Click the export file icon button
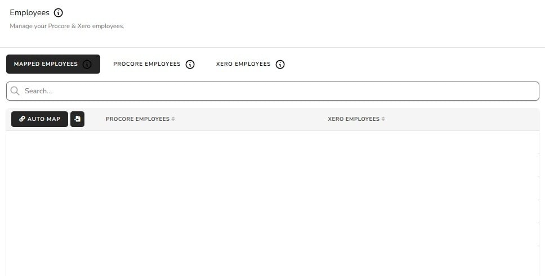This screenshot has width=545, height=276. (x=77, y=119)
